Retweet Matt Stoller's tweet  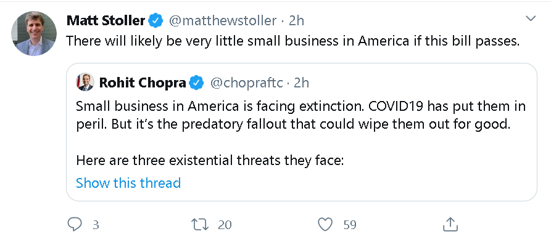pos(200,225)
